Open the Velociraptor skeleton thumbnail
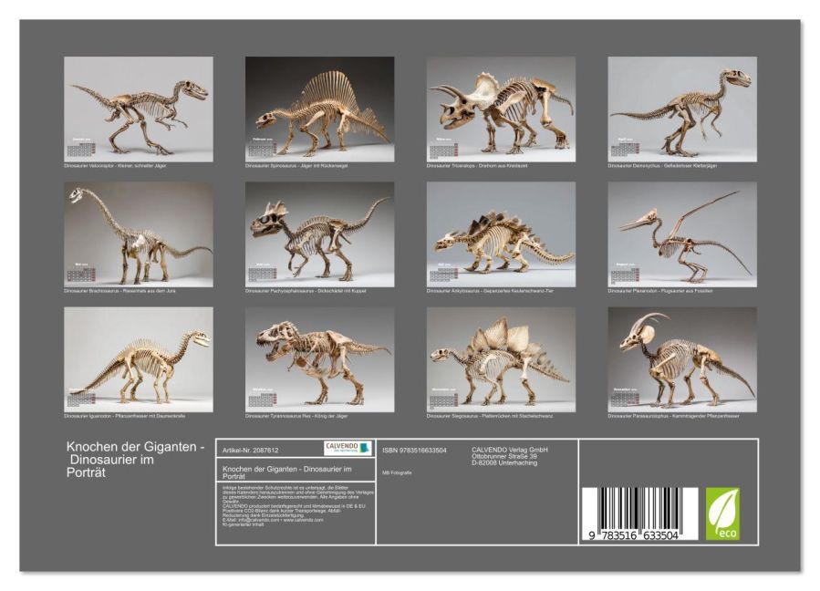The height and width of the screenshot is (591, 820). click(139, 109)
